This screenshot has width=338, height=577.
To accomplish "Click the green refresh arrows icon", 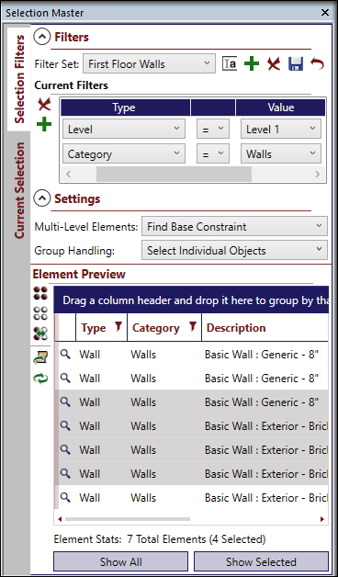I will (x=40, y=378).
